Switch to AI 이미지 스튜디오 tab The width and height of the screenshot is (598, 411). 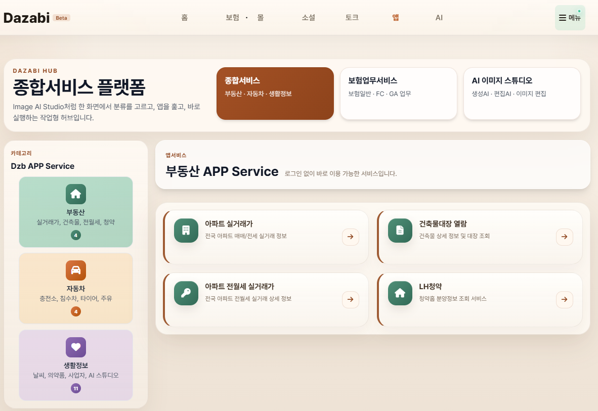point(522,94)
